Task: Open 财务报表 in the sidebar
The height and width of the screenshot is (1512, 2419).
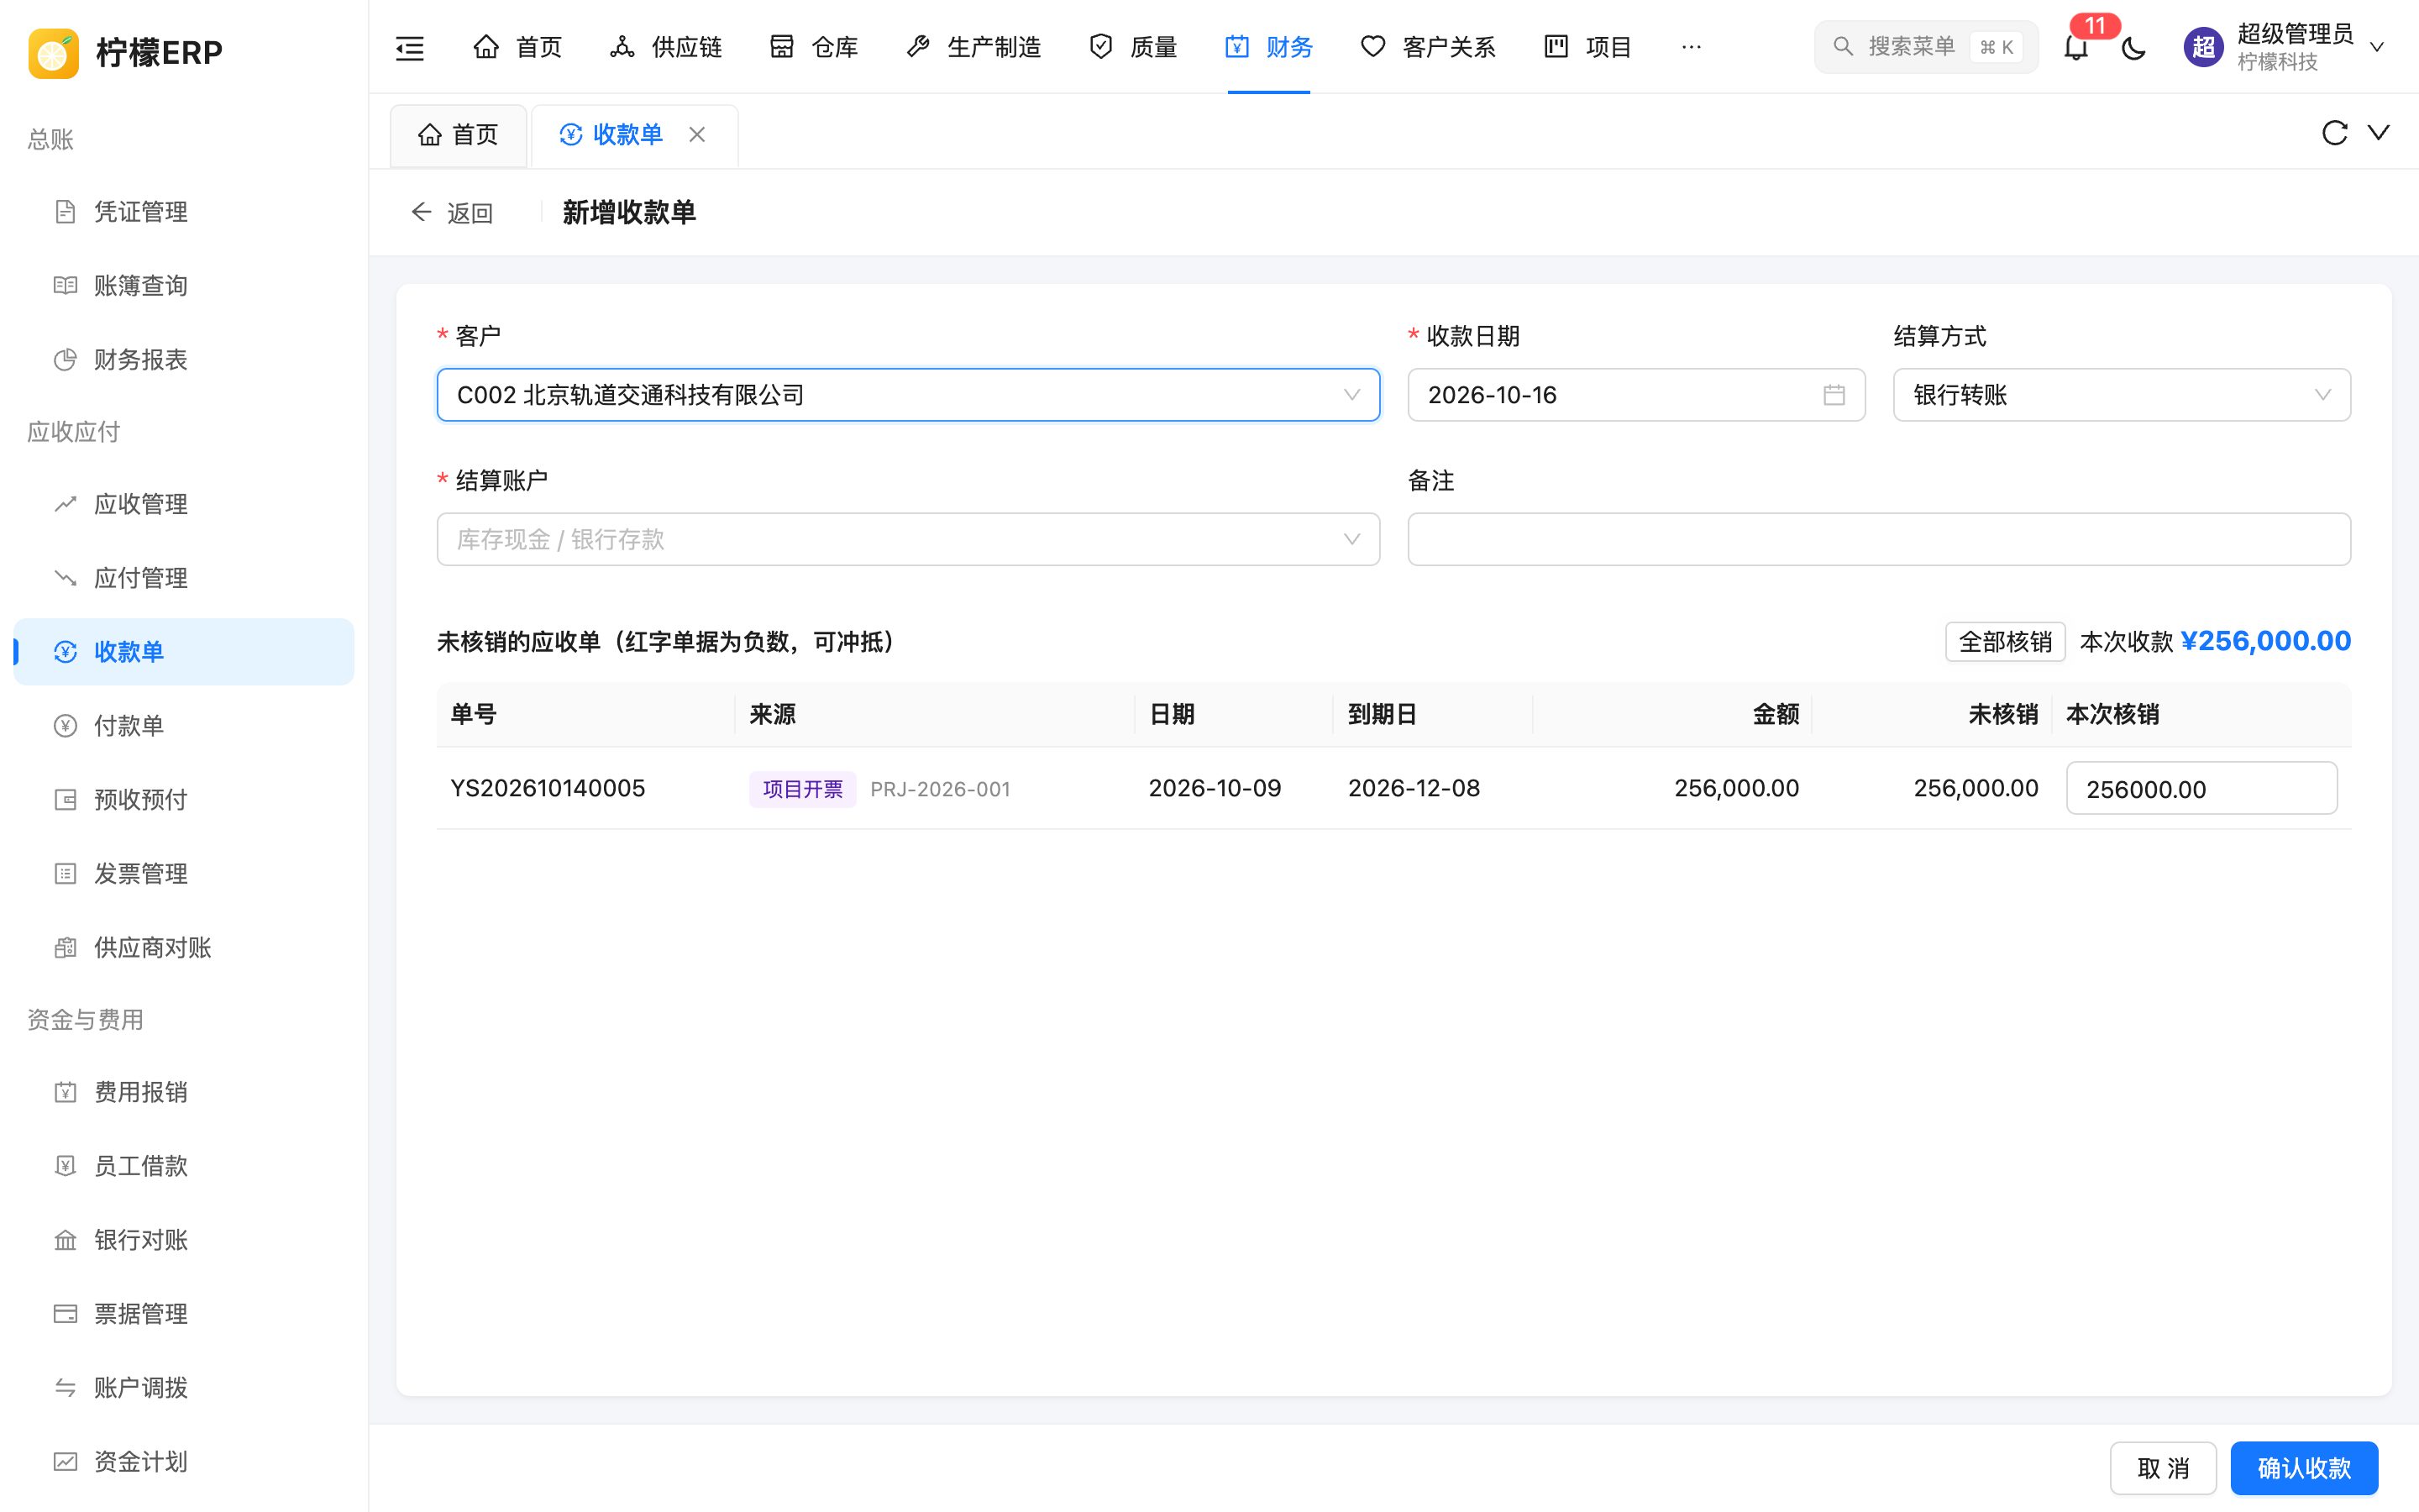Action: tap(184, 360)
